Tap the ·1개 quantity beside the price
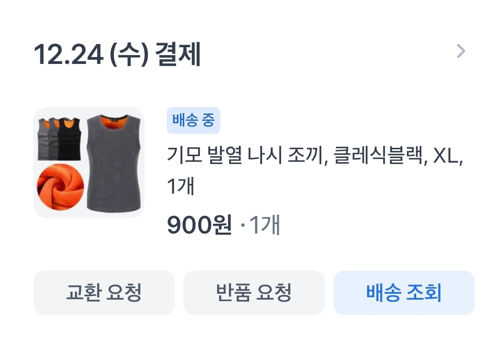This screenshot has height=341, width=500. pyautogui.click(x=261, y=225)
